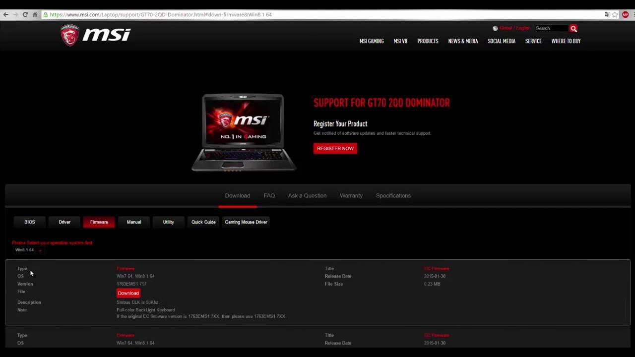Open the NEWS & MEDIA menu
Image resolution: width=635 pixels, height=357 pixels.
pos(463,41)
